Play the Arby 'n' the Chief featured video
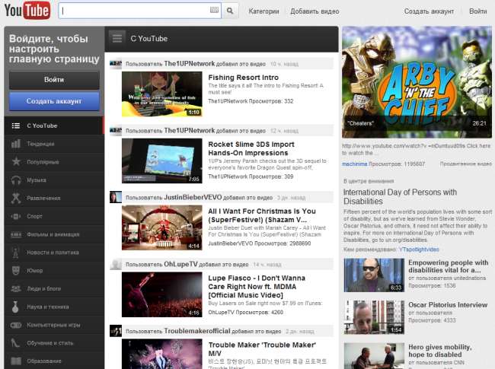Viewport: 495px width, 369px height. 417,82
